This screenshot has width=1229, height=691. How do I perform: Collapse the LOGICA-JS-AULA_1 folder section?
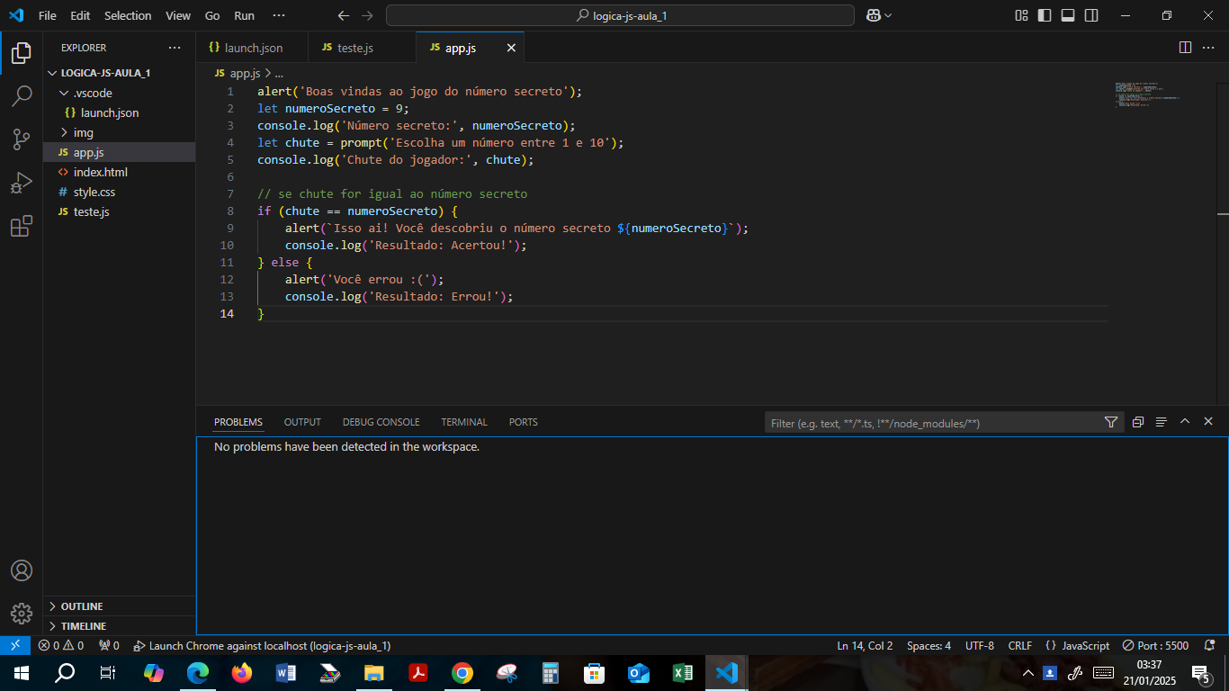coord(119,73)
